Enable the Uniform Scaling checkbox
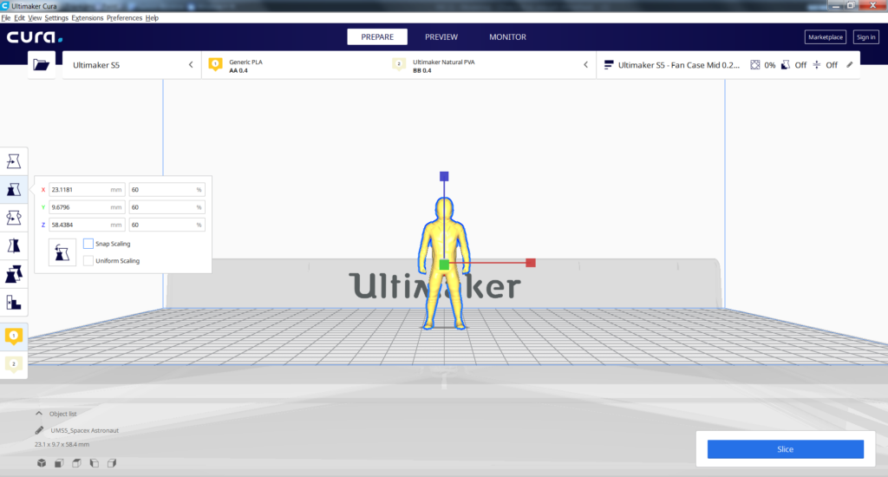888x477 pixels. (88, 260)
